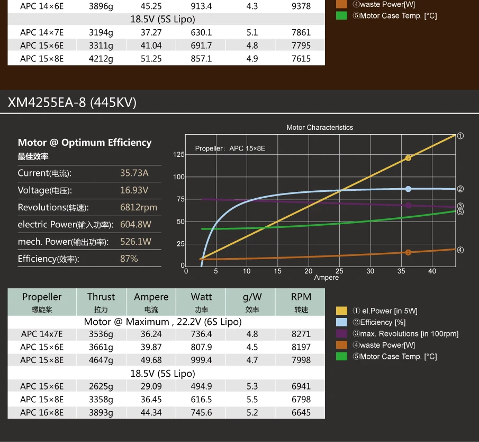Viewport: 479px width, 442px height.
Task: Click the watt value 999.4
Action: tap(201, 360)
